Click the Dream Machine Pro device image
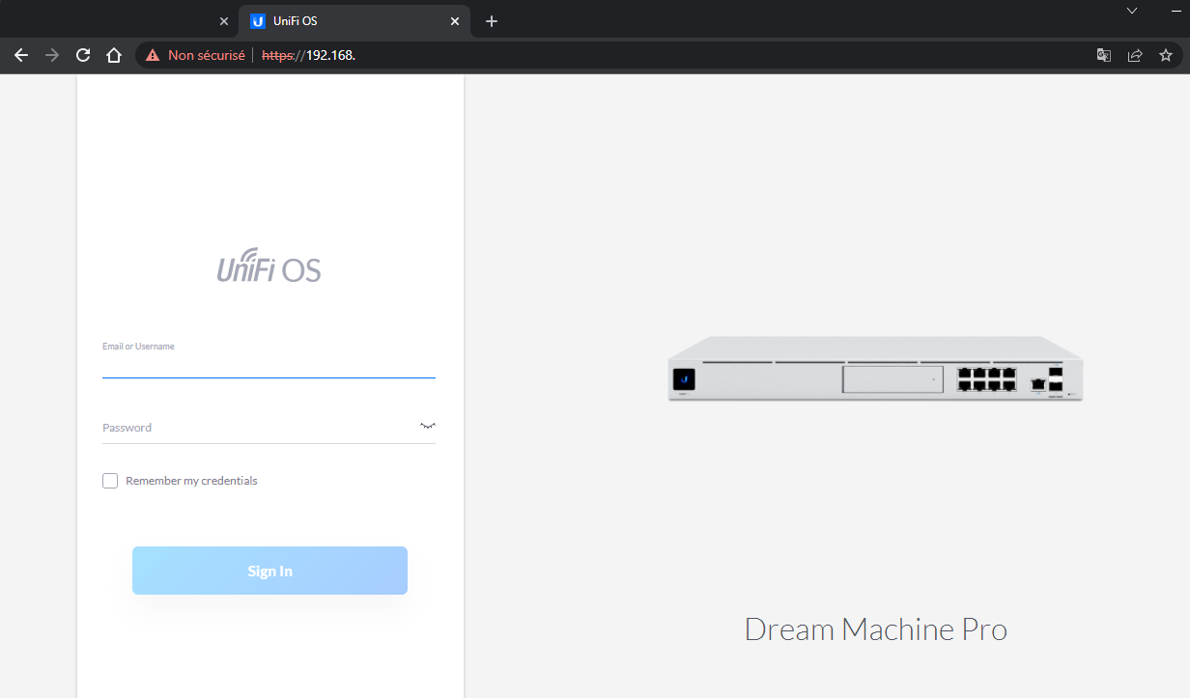Image resolution: width=1190 pixels, height=698 pixels. (x=874, y=371)
